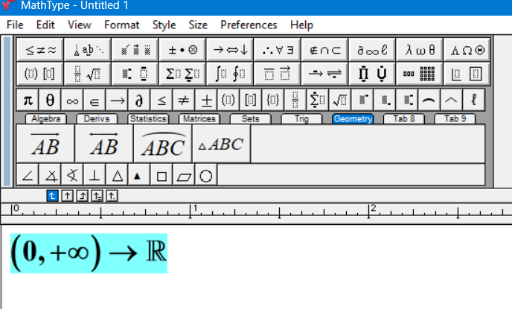
Task: Open the underbar and overbar templates palette
Action: click(x=278, y=74)
